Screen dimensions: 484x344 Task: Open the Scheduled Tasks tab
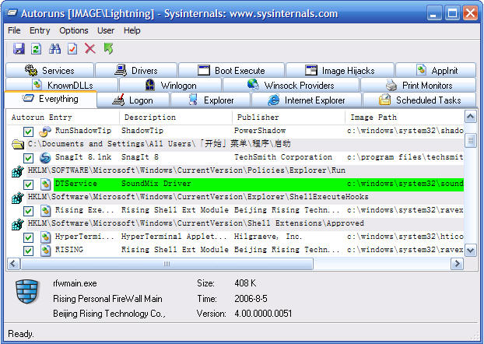click(419, 100)
